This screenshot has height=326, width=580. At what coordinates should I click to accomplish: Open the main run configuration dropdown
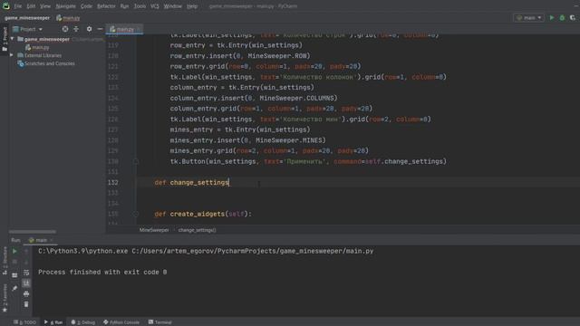[529, 18]
